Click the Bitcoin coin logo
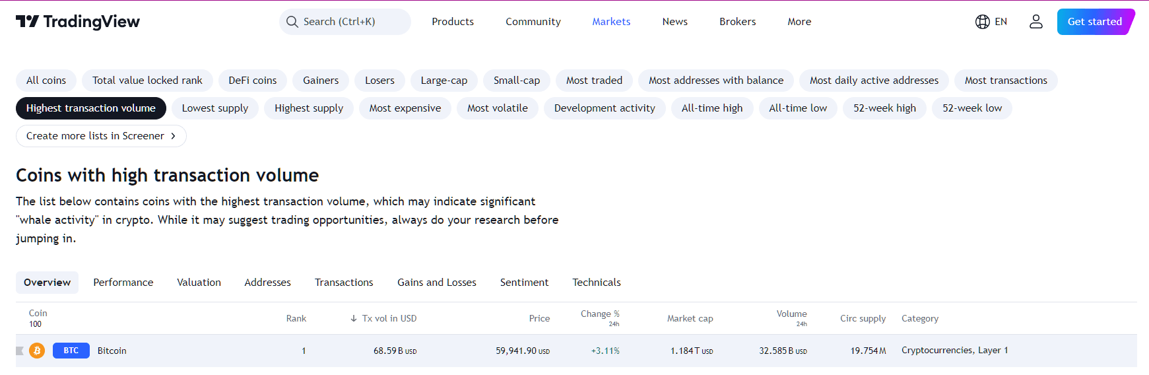 pos(37,351)
